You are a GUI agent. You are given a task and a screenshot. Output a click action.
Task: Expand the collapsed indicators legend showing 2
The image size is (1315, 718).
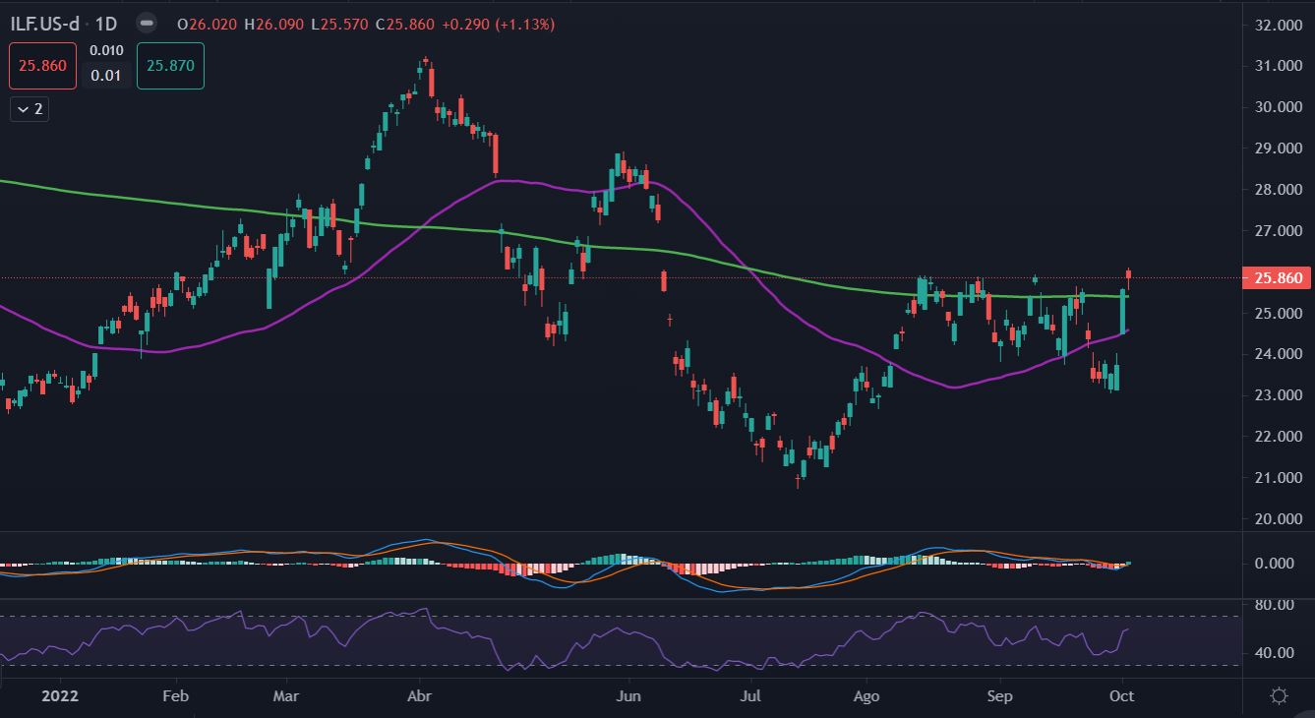30,109
